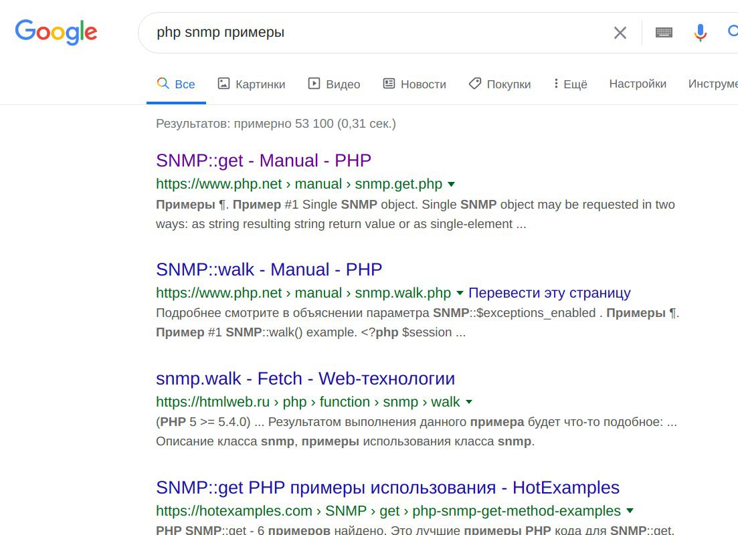The height and width of the screenshot is (535, 738).
Task: Open SNMP::get PHP примеры использования - HotExamples result
Action: [387, 488]
